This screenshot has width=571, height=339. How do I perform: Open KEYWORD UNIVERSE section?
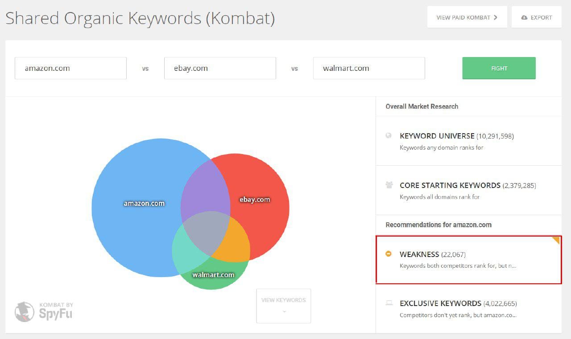[468, 141]
